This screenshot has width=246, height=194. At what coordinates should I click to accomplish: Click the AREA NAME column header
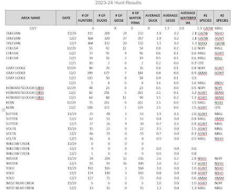click(x=30, y=18)
